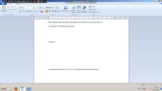Click the Bandicam window mode icon

[9, 2]
